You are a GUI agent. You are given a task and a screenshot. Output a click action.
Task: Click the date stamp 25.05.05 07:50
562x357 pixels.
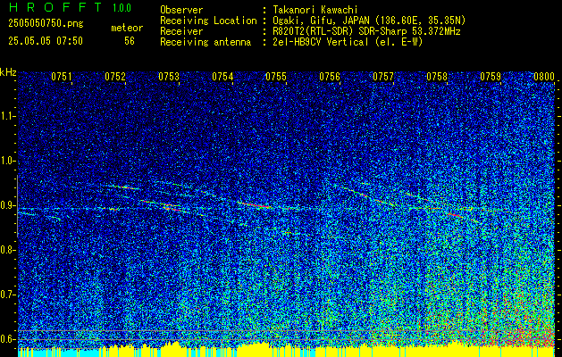pos(46,41)
